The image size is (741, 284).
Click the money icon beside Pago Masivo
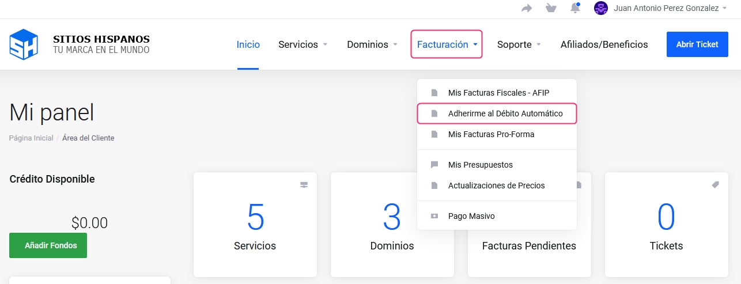coord(435,216)
